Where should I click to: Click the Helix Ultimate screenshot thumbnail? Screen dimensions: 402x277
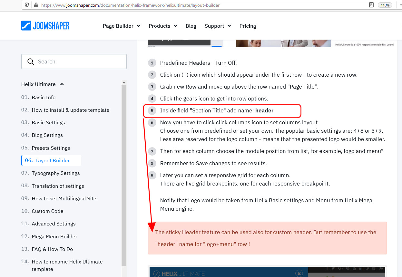pos(267,271)
